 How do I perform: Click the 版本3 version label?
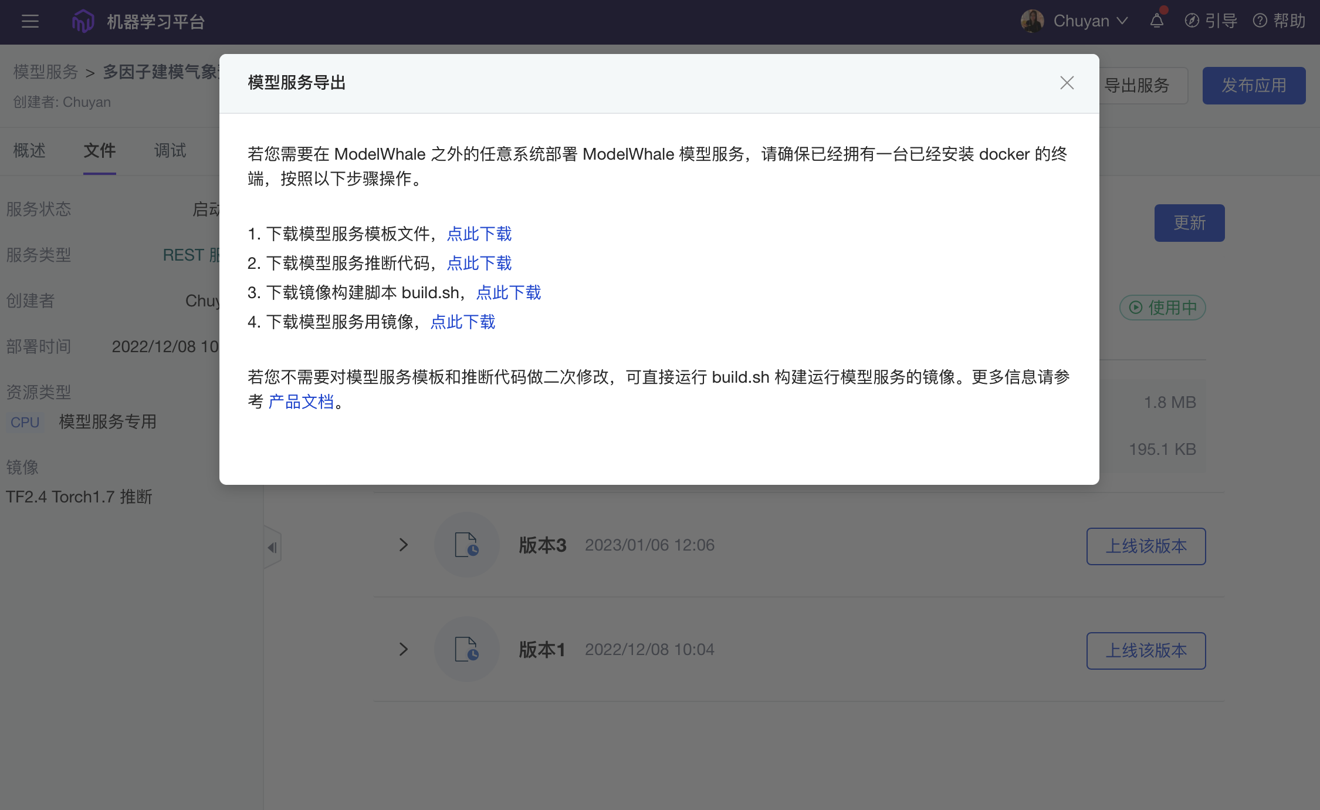[x=543, y=545]
